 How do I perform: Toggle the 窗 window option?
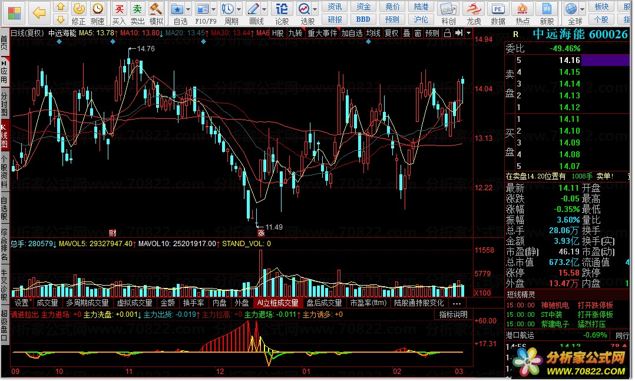point(418,33)
